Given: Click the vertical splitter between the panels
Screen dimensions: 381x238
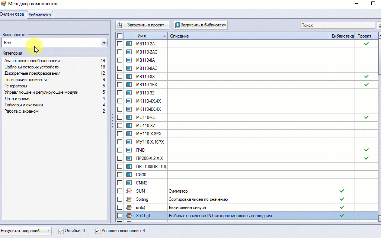Looking at the screenshot, I should 112,121.
